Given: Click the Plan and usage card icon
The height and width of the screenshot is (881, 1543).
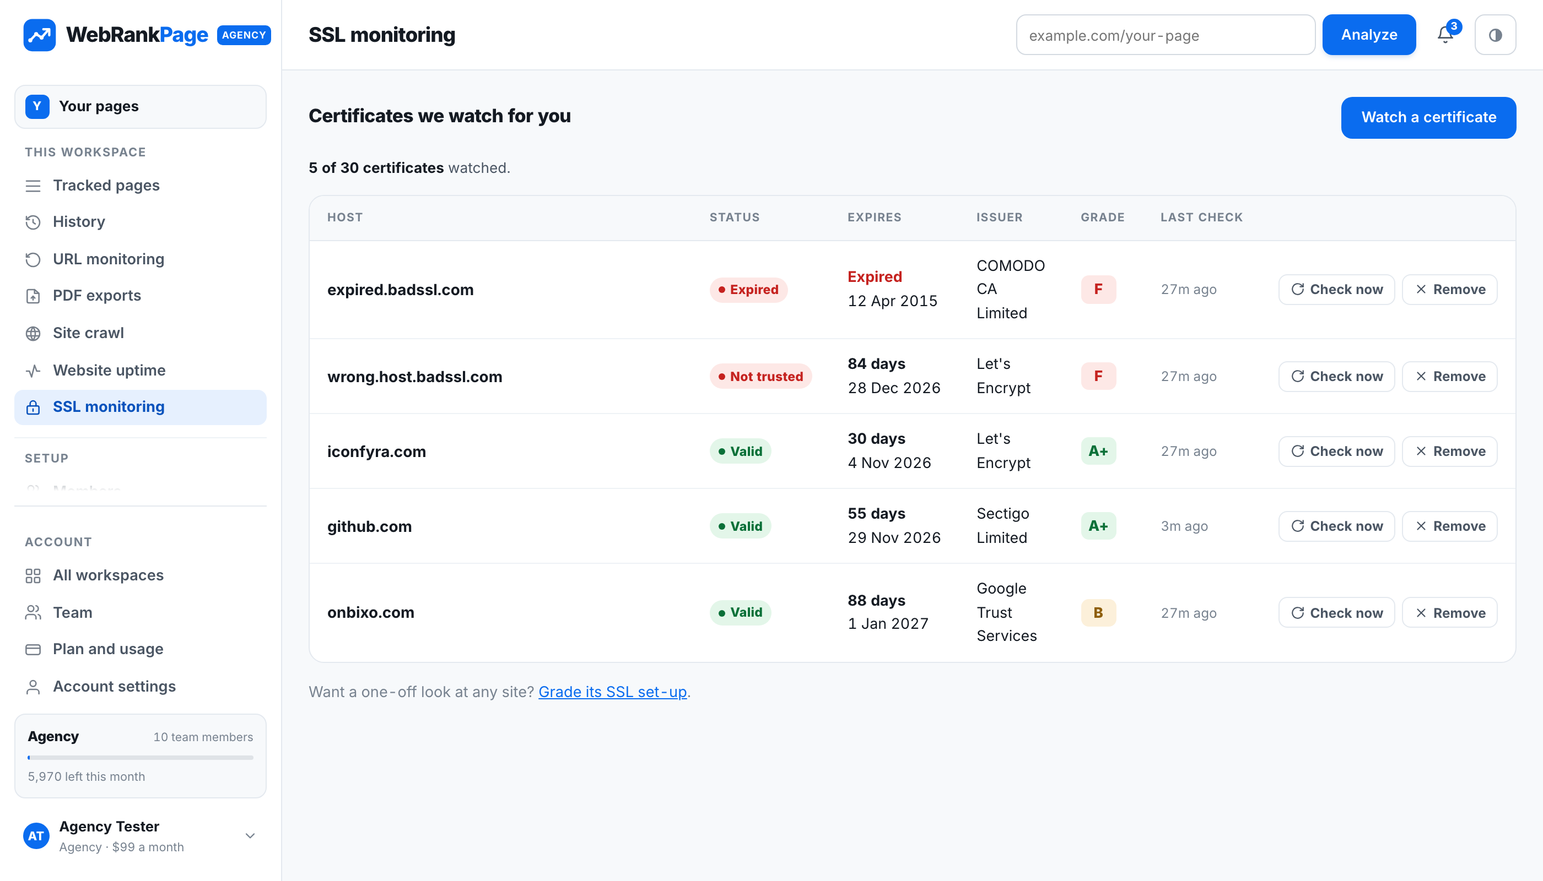Looking at the screenshot, I should [33, 649].
